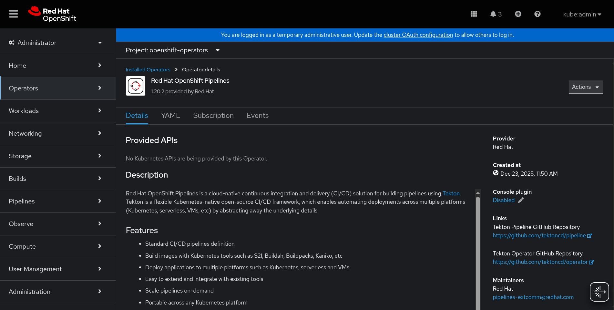Edit the Console plugin setting pencil icon
614x310 pixels.
(x=521, y=200)
